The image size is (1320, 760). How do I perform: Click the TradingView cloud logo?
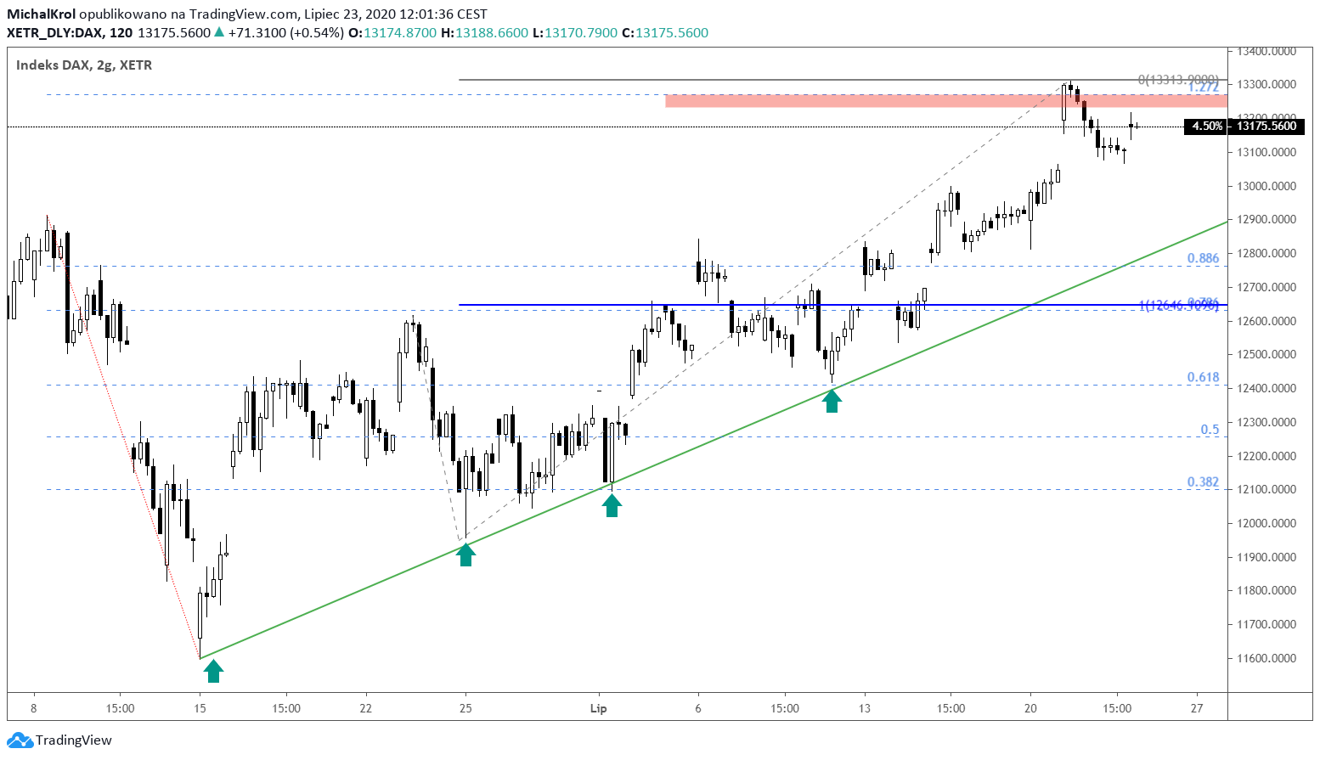pyautogui.click(x=21, y=740)
